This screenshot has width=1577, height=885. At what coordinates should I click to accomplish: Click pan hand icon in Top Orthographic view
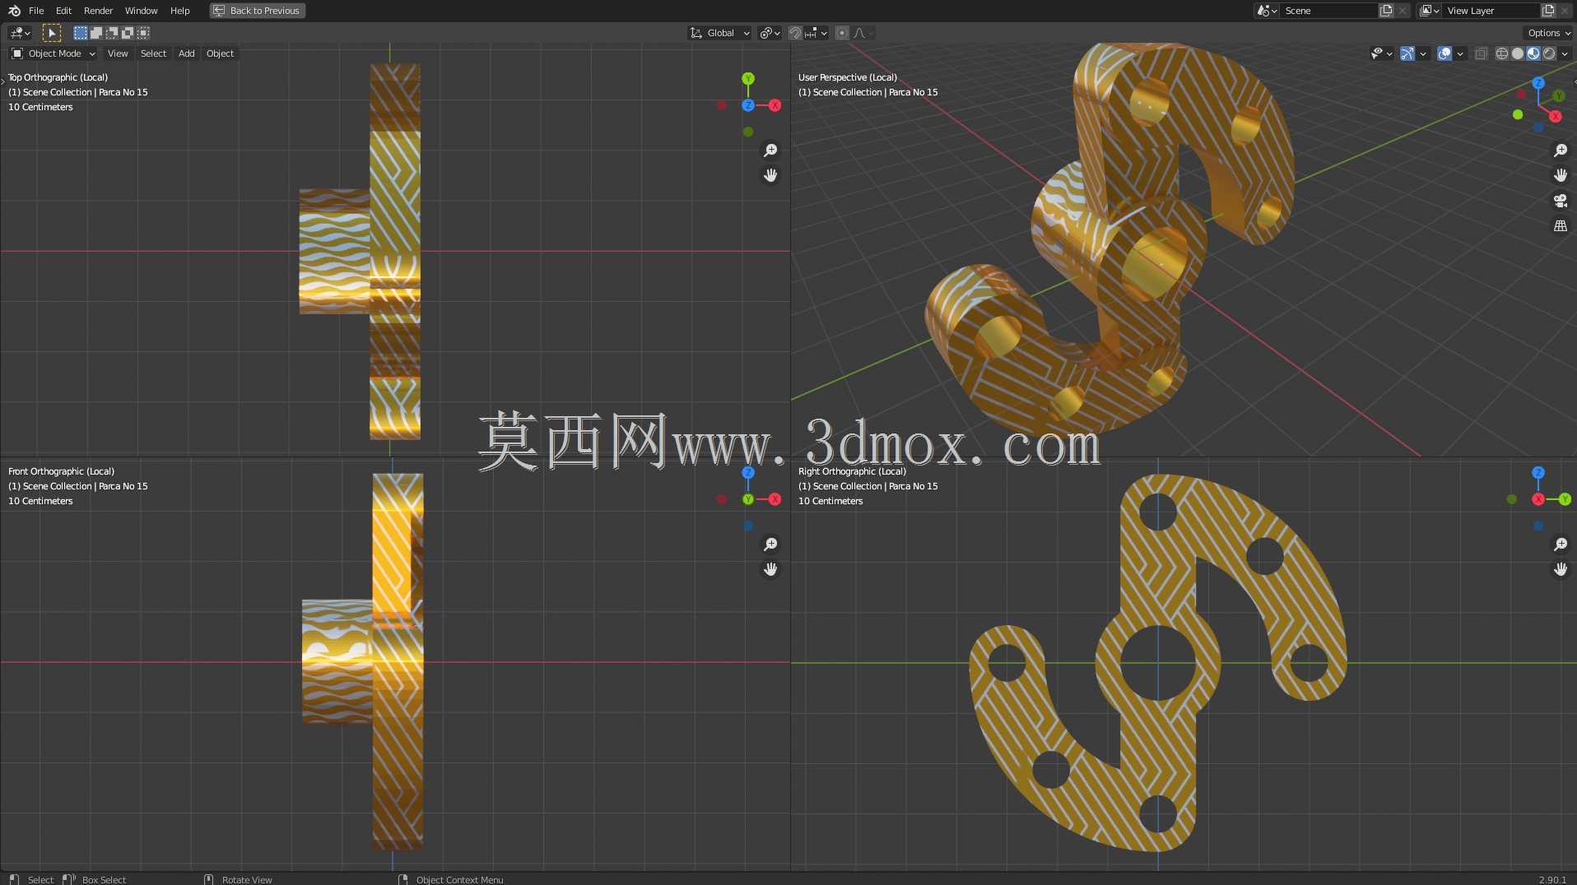pyautogui.click(x=770, y=175)
